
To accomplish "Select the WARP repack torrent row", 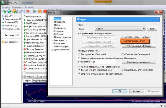I will [35, 23].
